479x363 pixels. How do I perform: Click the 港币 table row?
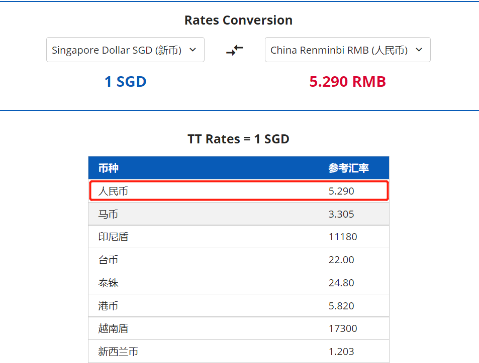pyautogui.click(x=239, y=306)
